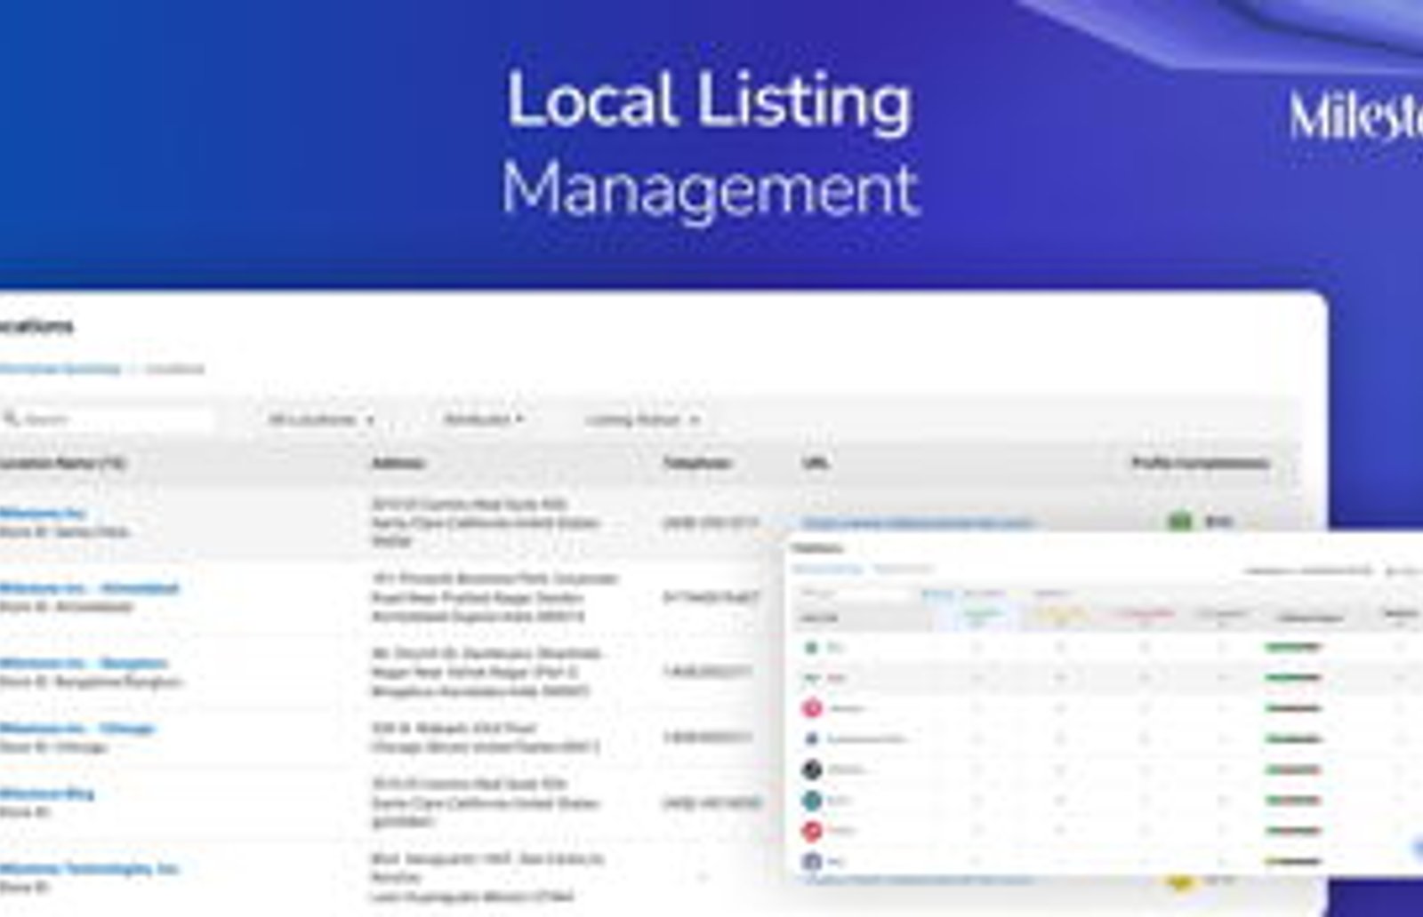
Task: Open Milestone Inc - Bangalore location
Action: click(83, 663)
